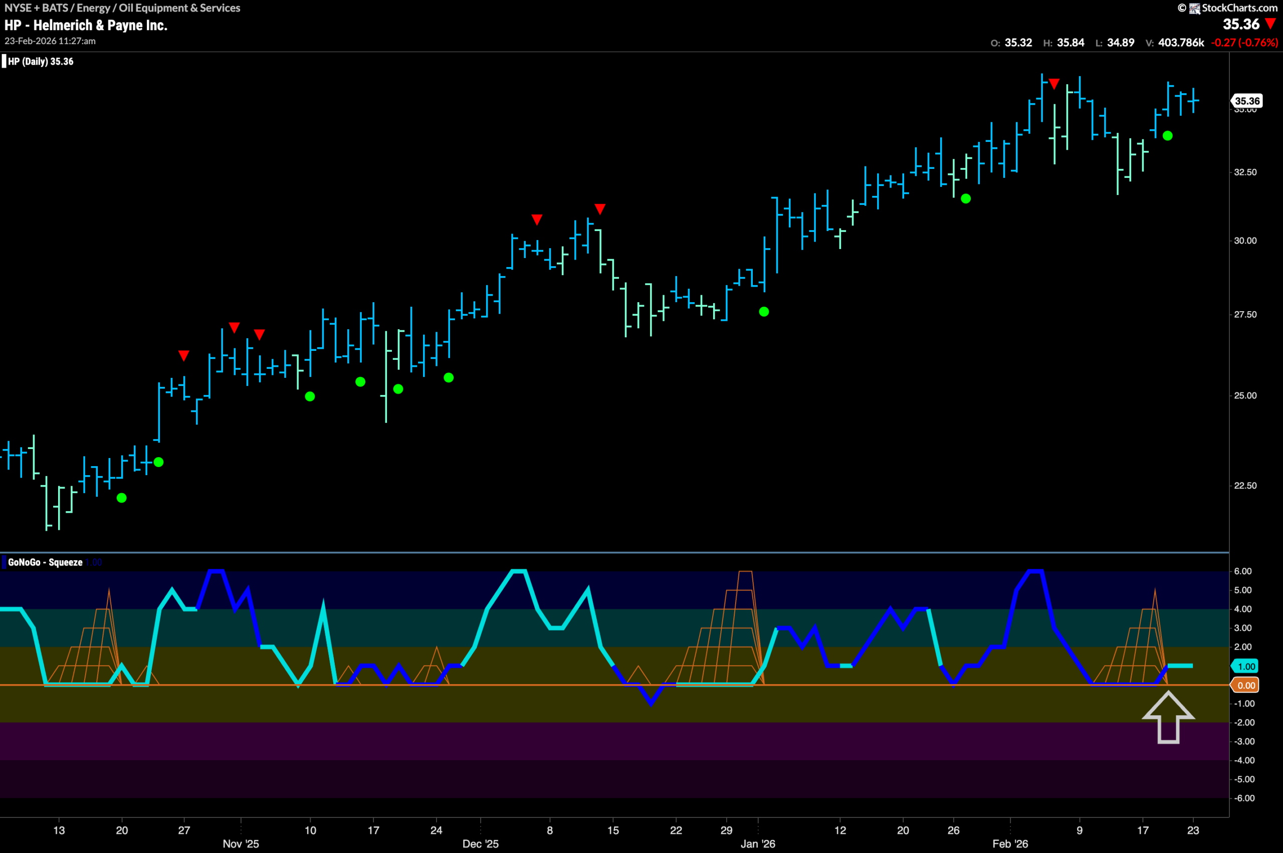Click the cyan '1.00' squeeze axis tag
The height and width of the screenshot is (853, 1283).
click(1246, 667)
